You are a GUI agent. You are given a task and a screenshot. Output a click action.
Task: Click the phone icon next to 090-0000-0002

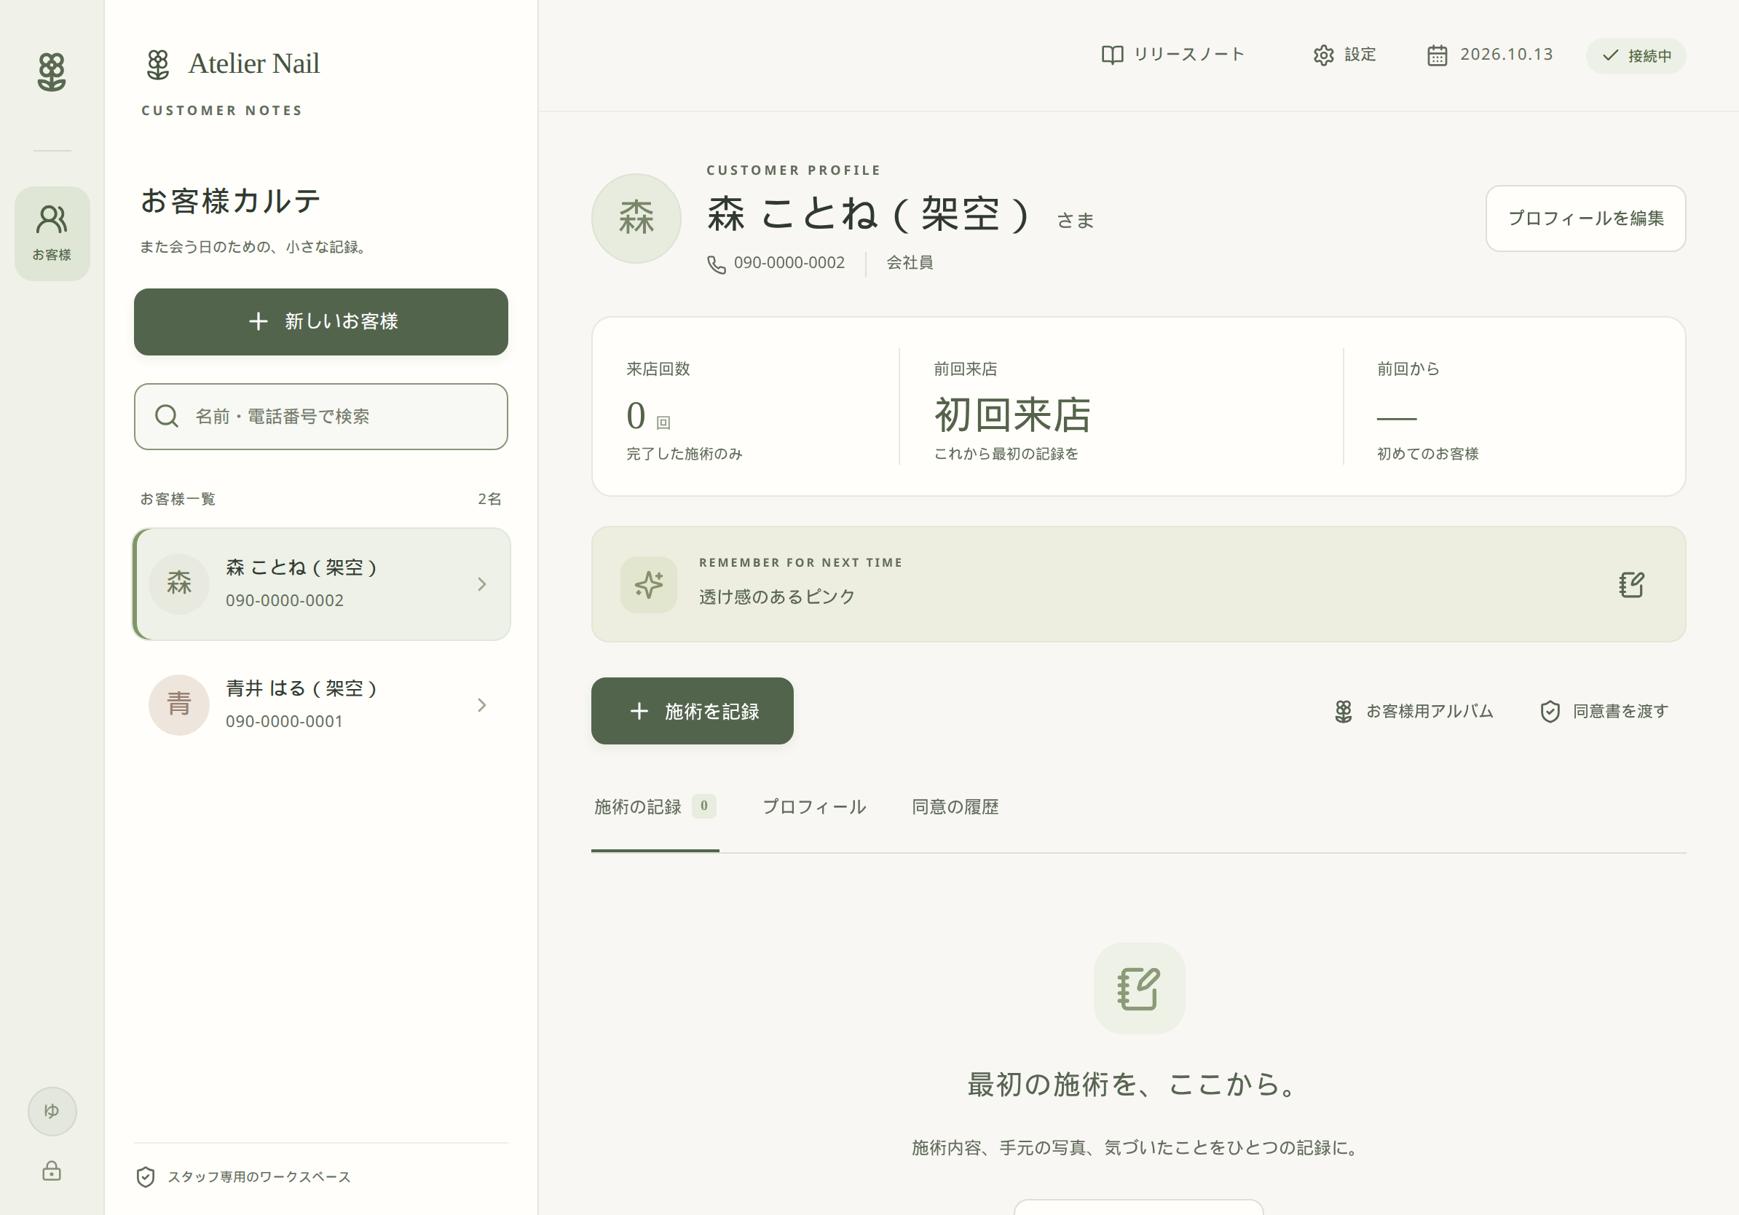pos(716,264)
